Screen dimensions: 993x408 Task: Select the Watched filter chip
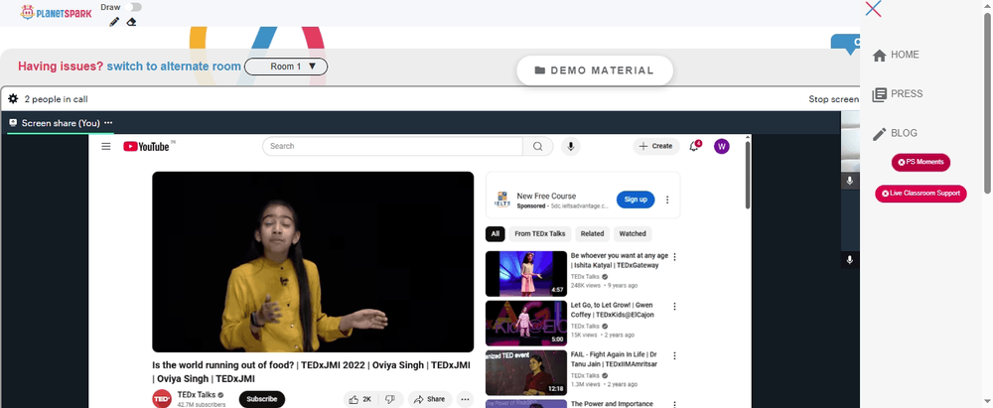[633, 233]
